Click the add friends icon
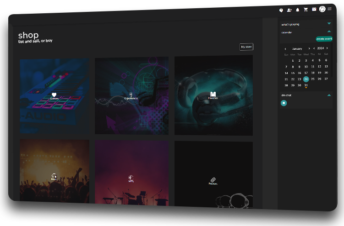The width and height of the screenshot is (344, 226). click(289, 10)
